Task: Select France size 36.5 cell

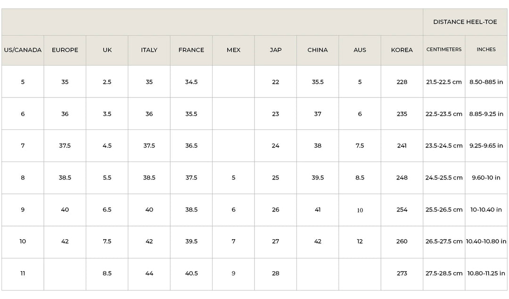Action: pyautogui.click(x=191, y=145)
